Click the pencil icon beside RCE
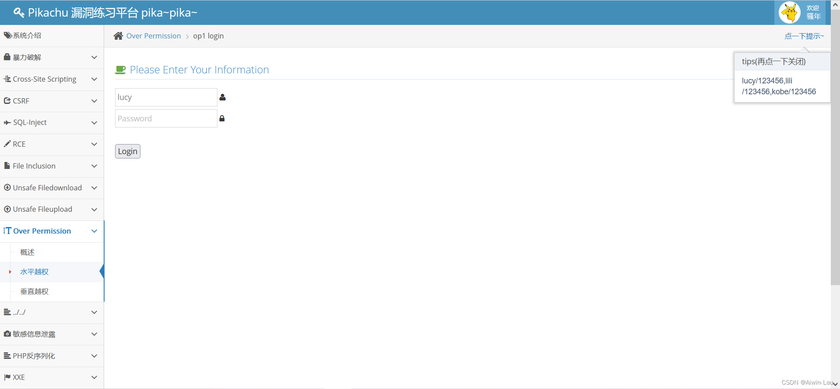The image size is (840, 389). click(x=7, y=144)
